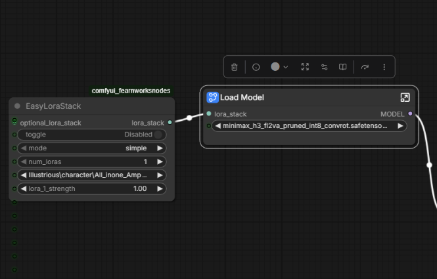Click the num_loras value 1

[145, 161]
